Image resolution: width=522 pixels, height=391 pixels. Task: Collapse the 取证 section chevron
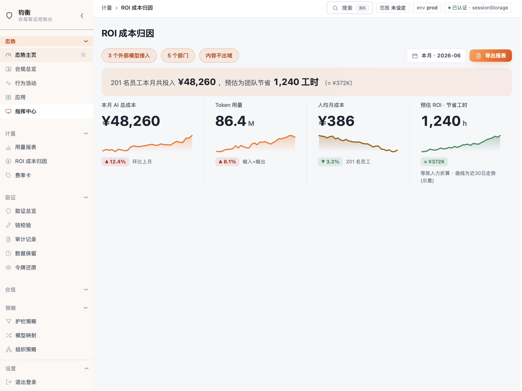[x=86, y=197]
